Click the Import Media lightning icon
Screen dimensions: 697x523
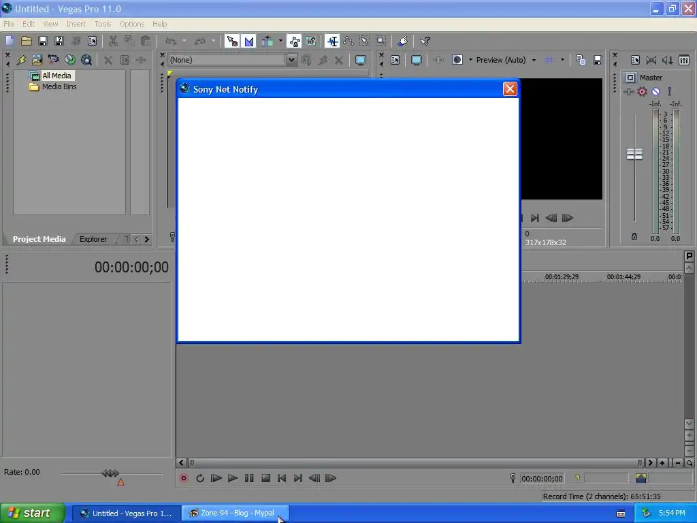21,60
